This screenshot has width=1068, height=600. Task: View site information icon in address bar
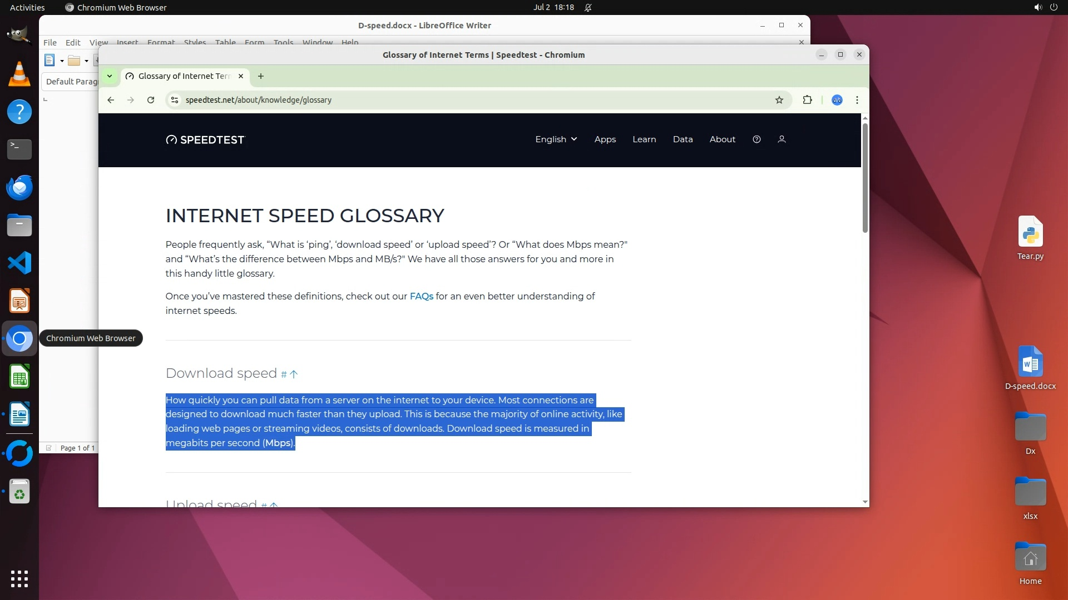(x=175, y=100)
